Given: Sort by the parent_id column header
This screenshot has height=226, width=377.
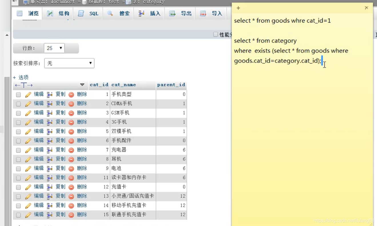Looking at the screenshot, I should pyautogui.click(x=171, y=85).
